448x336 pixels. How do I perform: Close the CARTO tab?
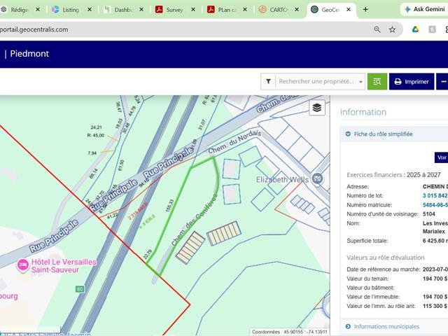[297, 9]
